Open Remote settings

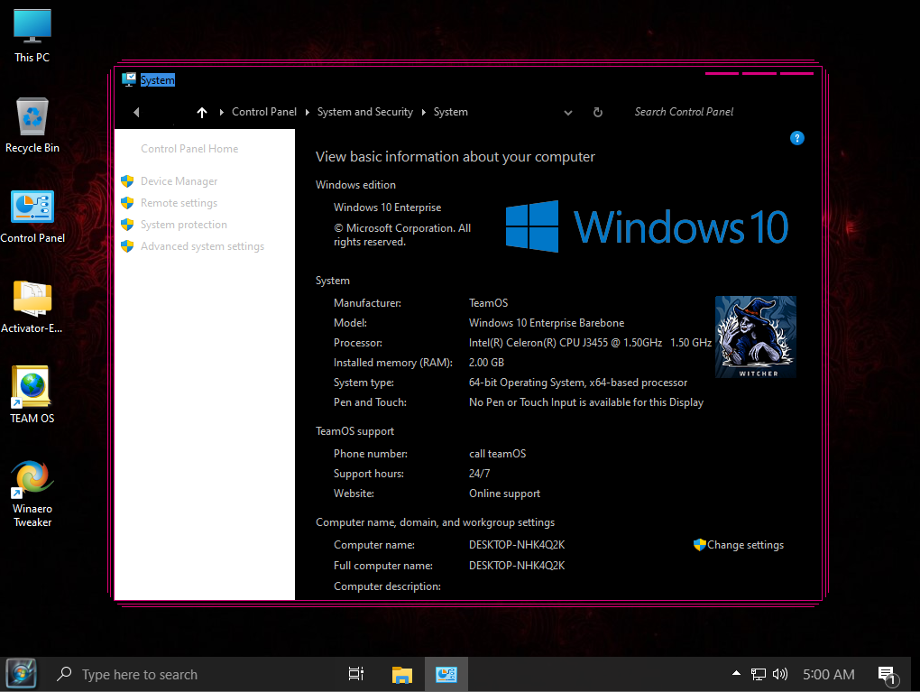[x=179, y=203]
